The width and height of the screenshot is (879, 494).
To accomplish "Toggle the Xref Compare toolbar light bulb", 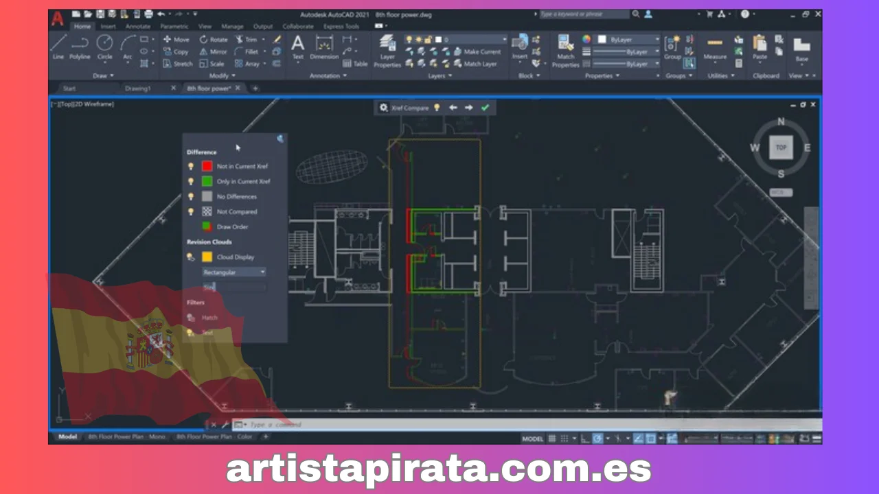I will 437,108.
